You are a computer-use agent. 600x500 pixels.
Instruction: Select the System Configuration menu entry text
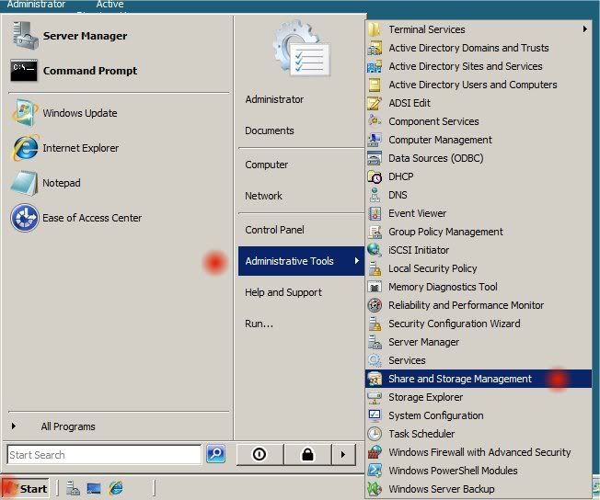(436, 415)
